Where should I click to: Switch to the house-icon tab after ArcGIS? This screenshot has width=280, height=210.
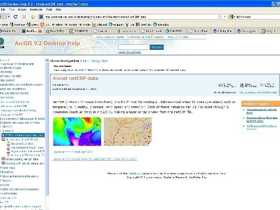(x=55, y=31)
